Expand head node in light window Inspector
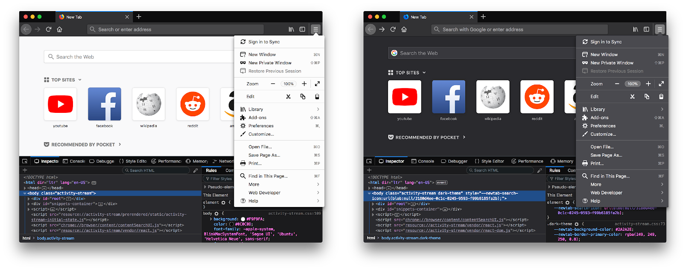The image size is (683, 270). 25,188
